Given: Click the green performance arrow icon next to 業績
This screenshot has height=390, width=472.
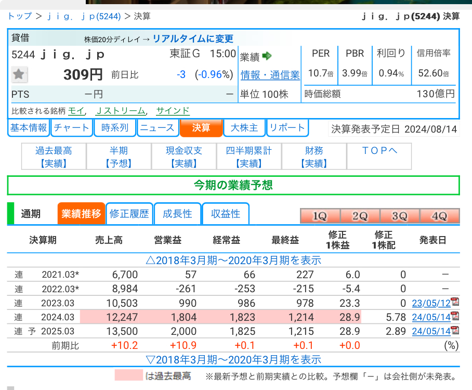Looking at the screenshot, I should coord(267,56).
